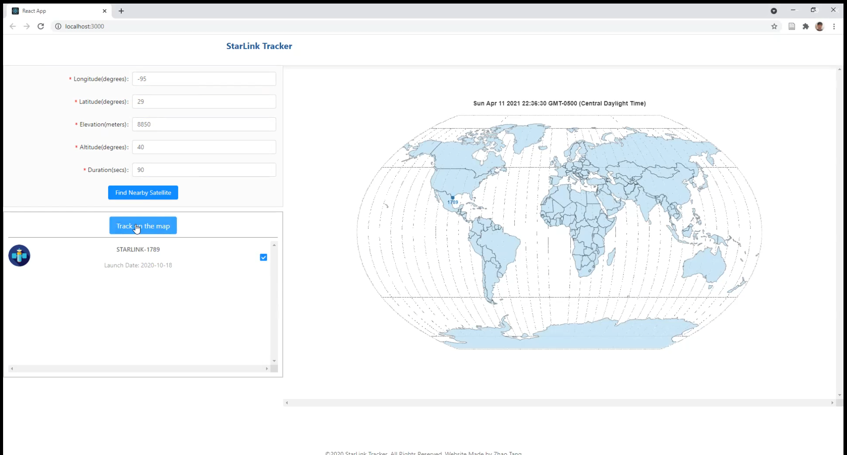The width and height of the screenshot is (847, 455).
Task: Click the Longitude(degrees) label
Action: (x=101, y=79)
